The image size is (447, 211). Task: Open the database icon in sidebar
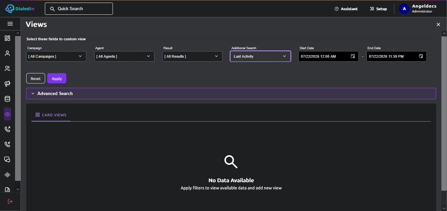point(7,99)
